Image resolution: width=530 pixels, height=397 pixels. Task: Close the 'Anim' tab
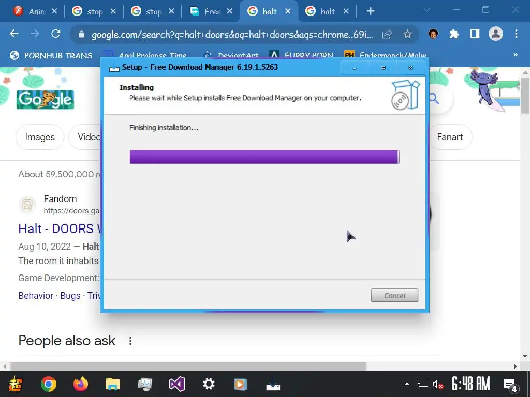(x=54, y=11)
